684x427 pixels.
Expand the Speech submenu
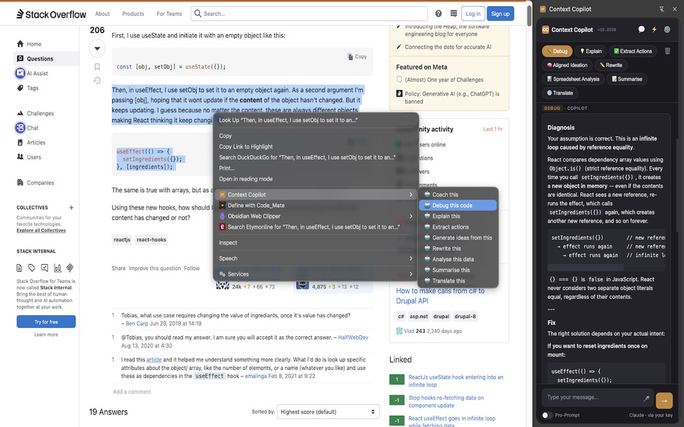coord(316,258)
